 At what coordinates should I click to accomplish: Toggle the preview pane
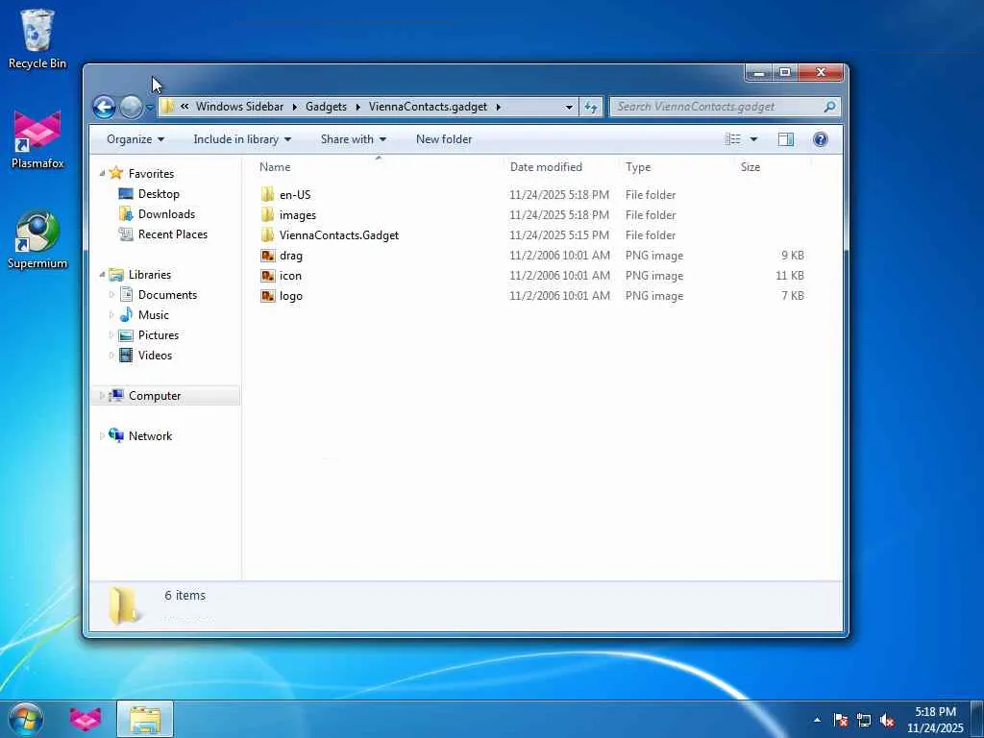point(786,139)
